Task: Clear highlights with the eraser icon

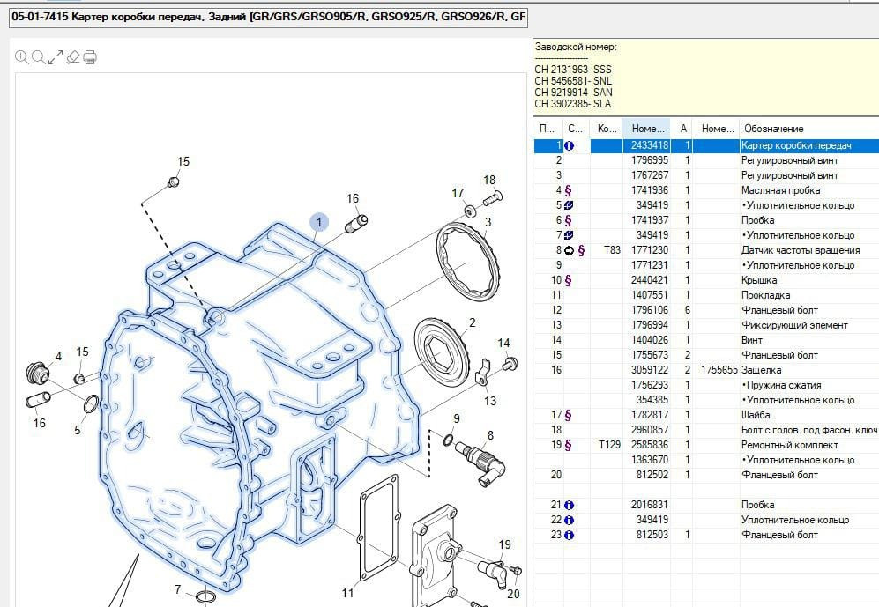Action: point(72,57)
